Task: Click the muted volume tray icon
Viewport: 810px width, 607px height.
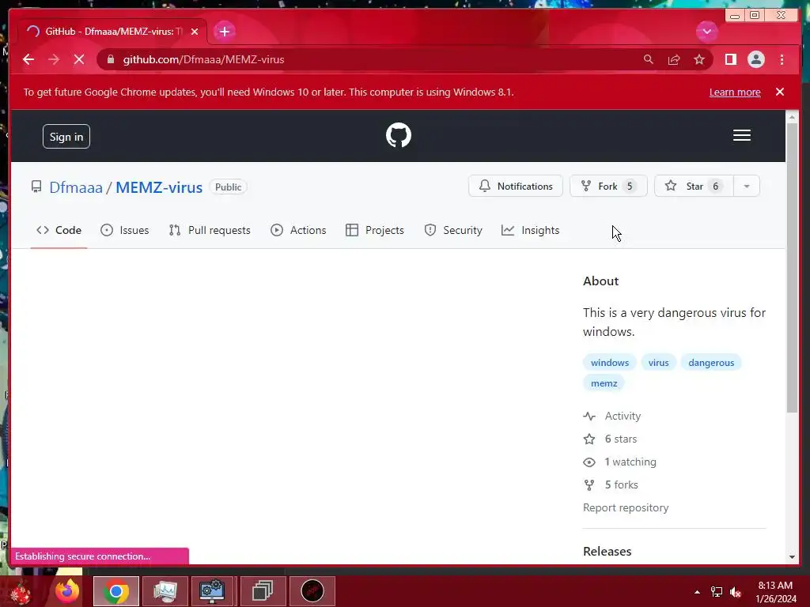Action: 736,592
